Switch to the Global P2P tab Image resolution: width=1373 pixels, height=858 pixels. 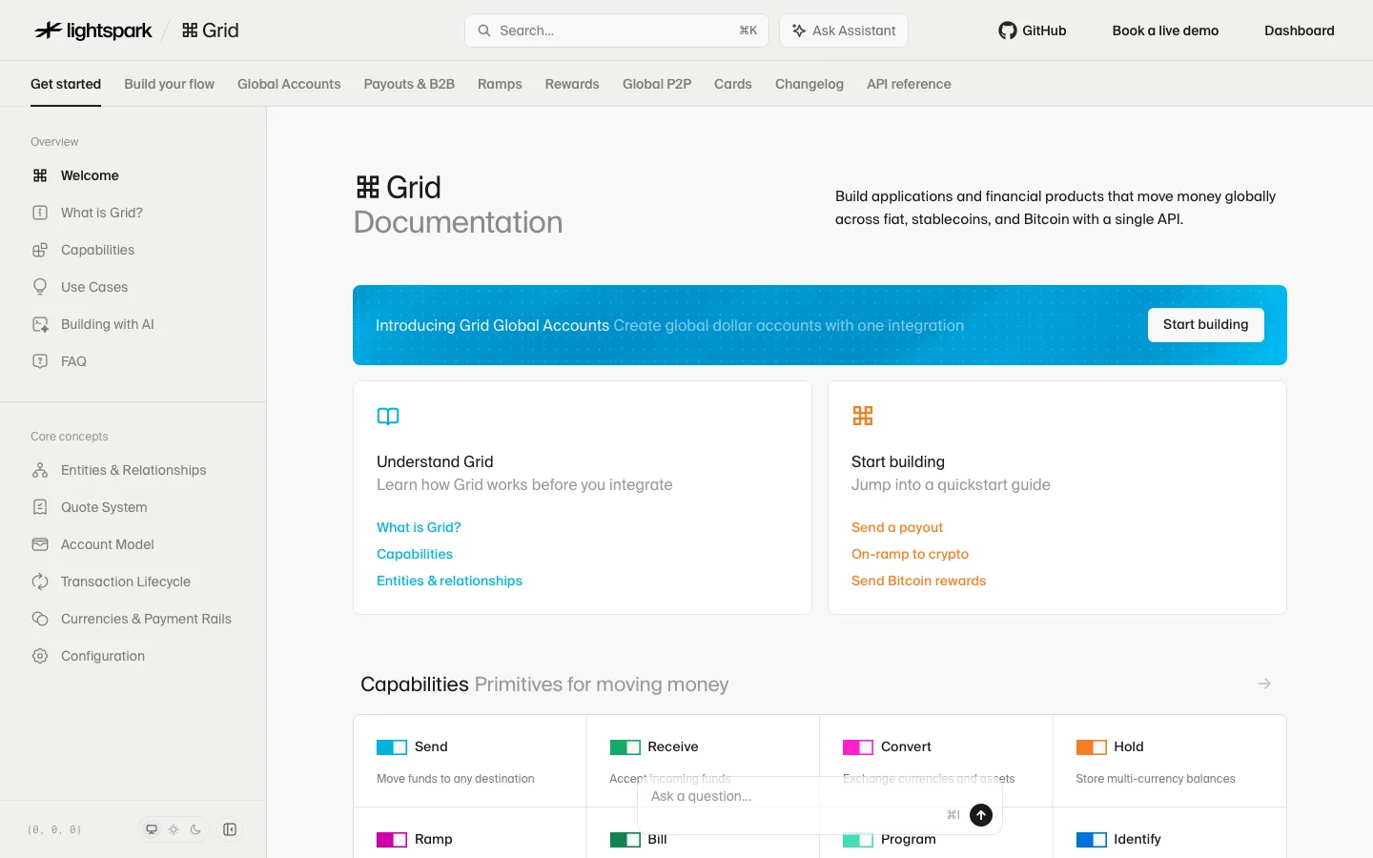click(657, 84)
